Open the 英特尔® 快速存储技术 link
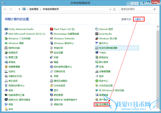The width and height of the screenshot is (161, 113). pyautogui.click(x=65, y=100)
